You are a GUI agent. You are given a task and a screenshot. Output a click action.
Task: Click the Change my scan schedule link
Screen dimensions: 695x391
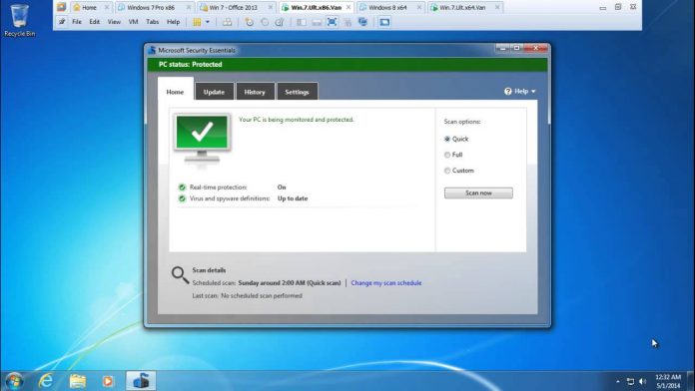[386, 283]
